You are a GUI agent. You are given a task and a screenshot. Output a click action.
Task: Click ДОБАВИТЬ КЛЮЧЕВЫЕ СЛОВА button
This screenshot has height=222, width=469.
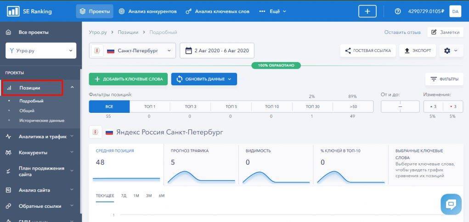[x=128, y=79]
